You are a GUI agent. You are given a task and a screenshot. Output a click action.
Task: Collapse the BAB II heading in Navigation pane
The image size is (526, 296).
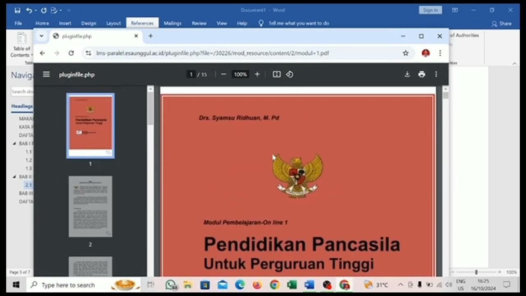pos(14,176)
